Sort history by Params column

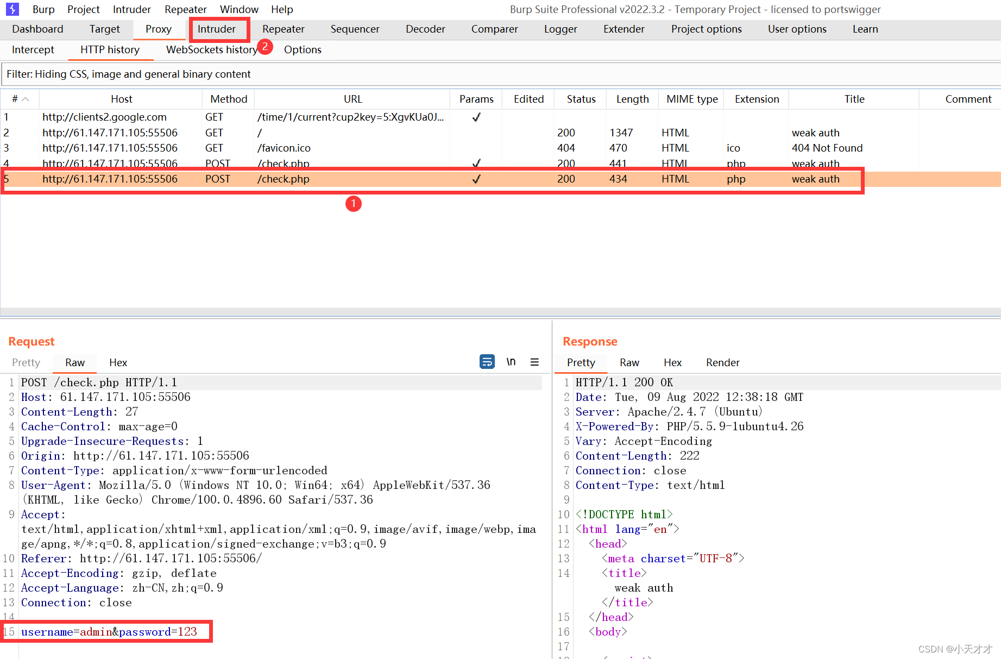pos(476,99)
